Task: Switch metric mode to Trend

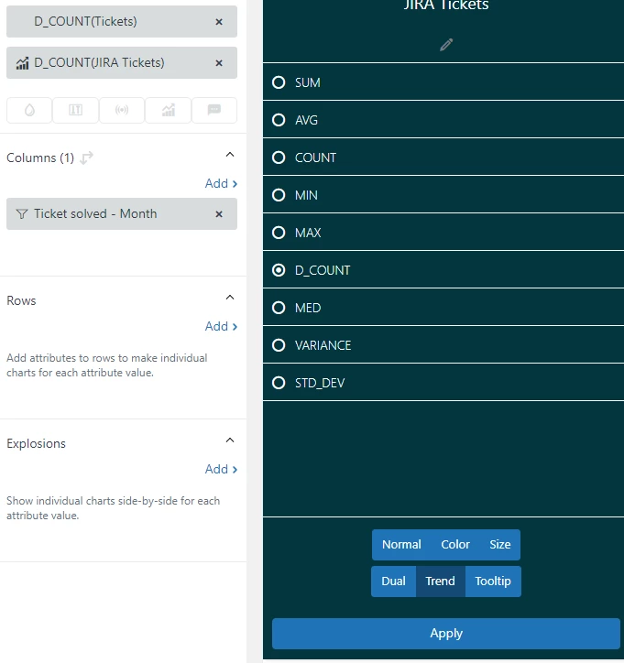Action: [x=441, y=581]
